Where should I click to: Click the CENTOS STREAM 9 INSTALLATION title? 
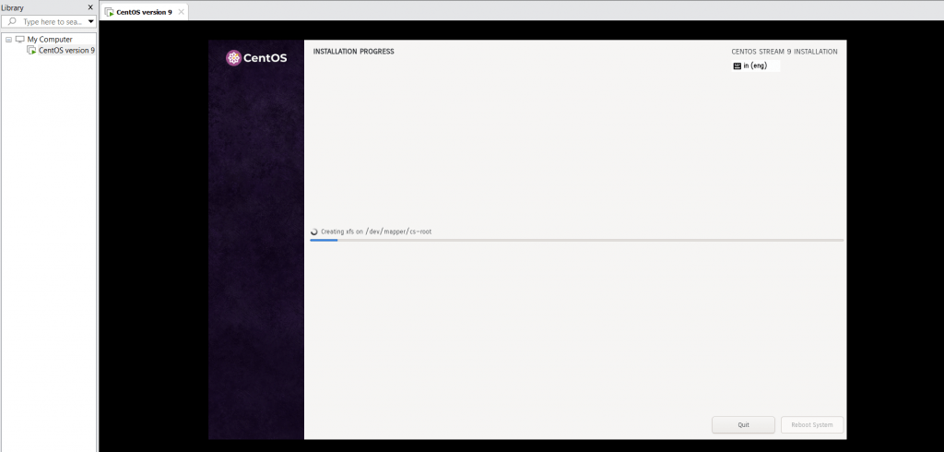click(x=784, y=52)
